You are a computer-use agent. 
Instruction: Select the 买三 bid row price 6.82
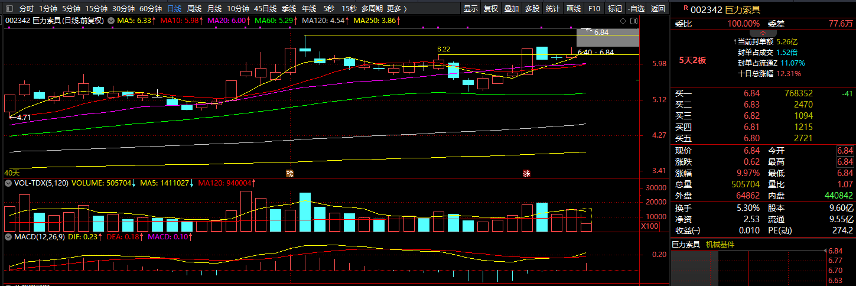(x=751, y=116)
